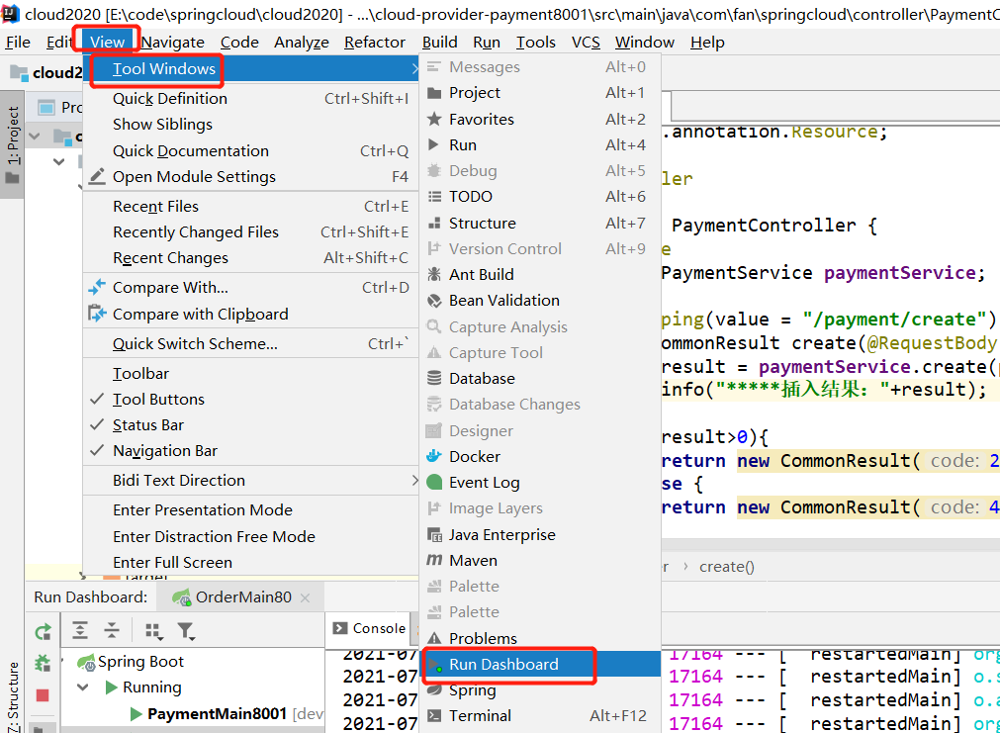Select Recent Files menu entry

point(250,207)
